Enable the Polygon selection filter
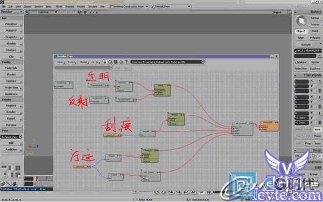Screen dimensions: 323x202 point(315,38)
